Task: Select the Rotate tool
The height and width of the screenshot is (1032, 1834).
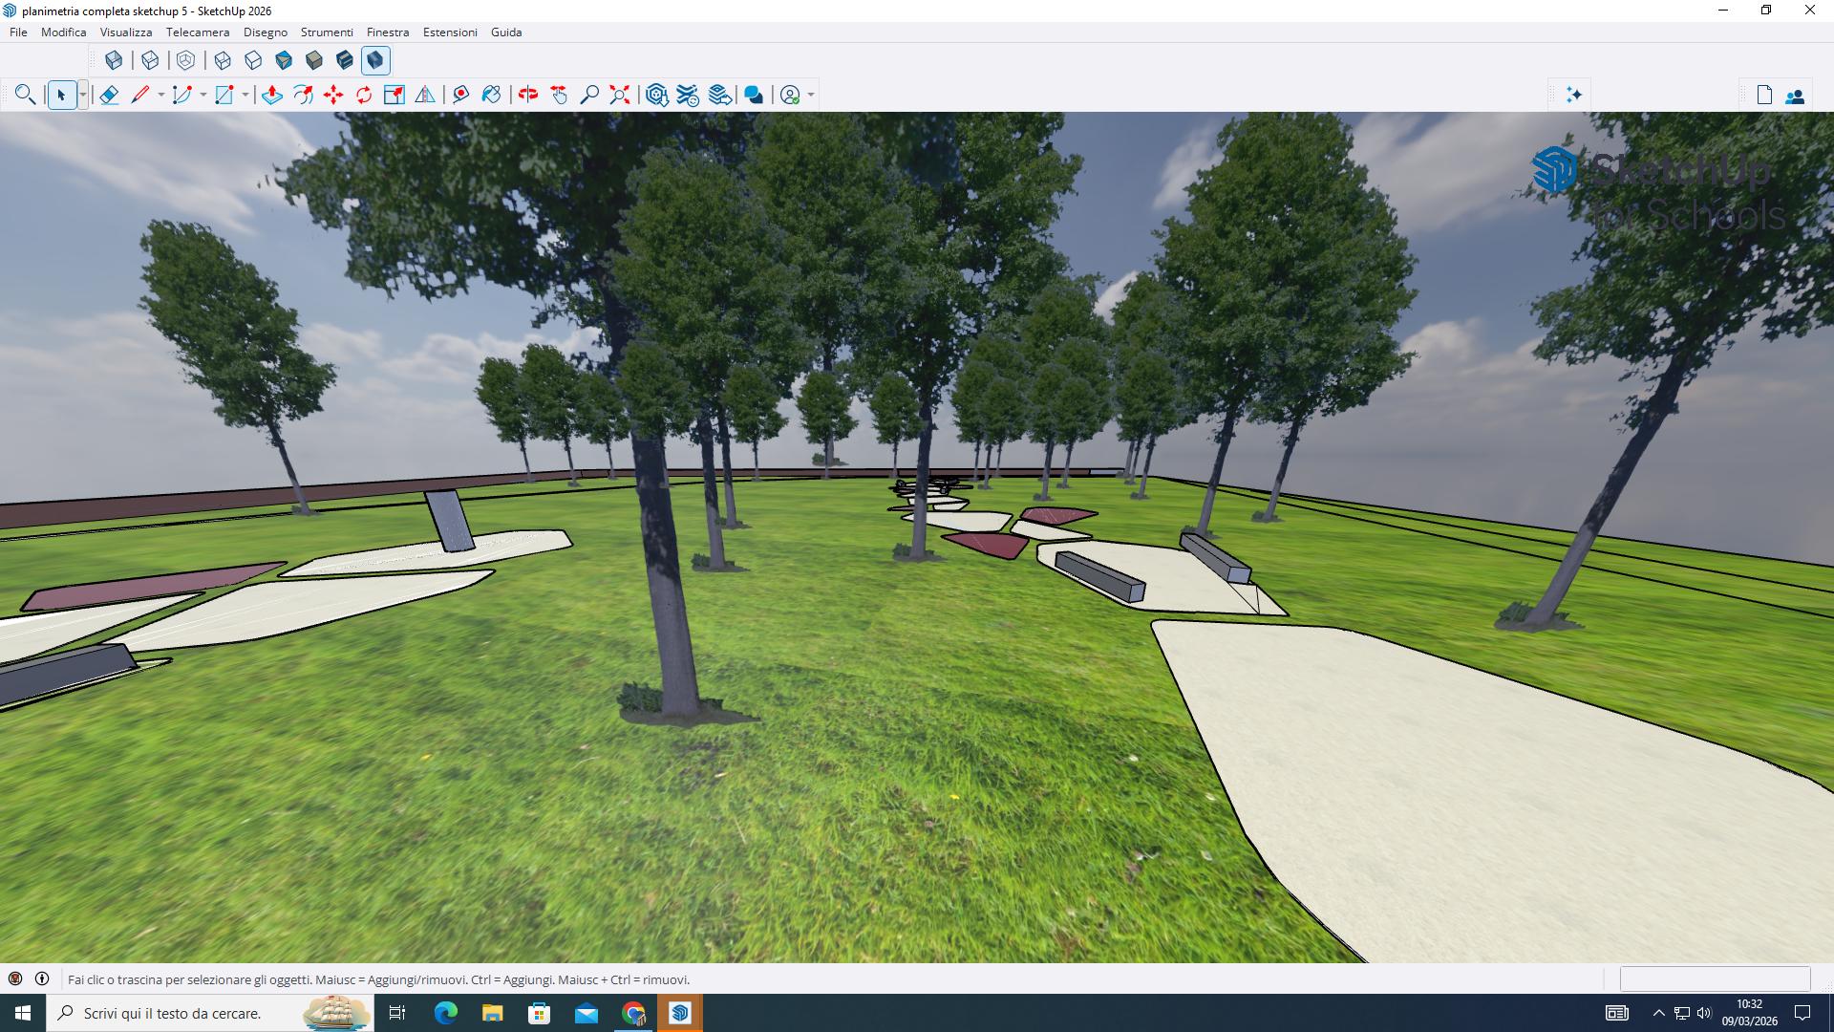Action: click(364, 95)
